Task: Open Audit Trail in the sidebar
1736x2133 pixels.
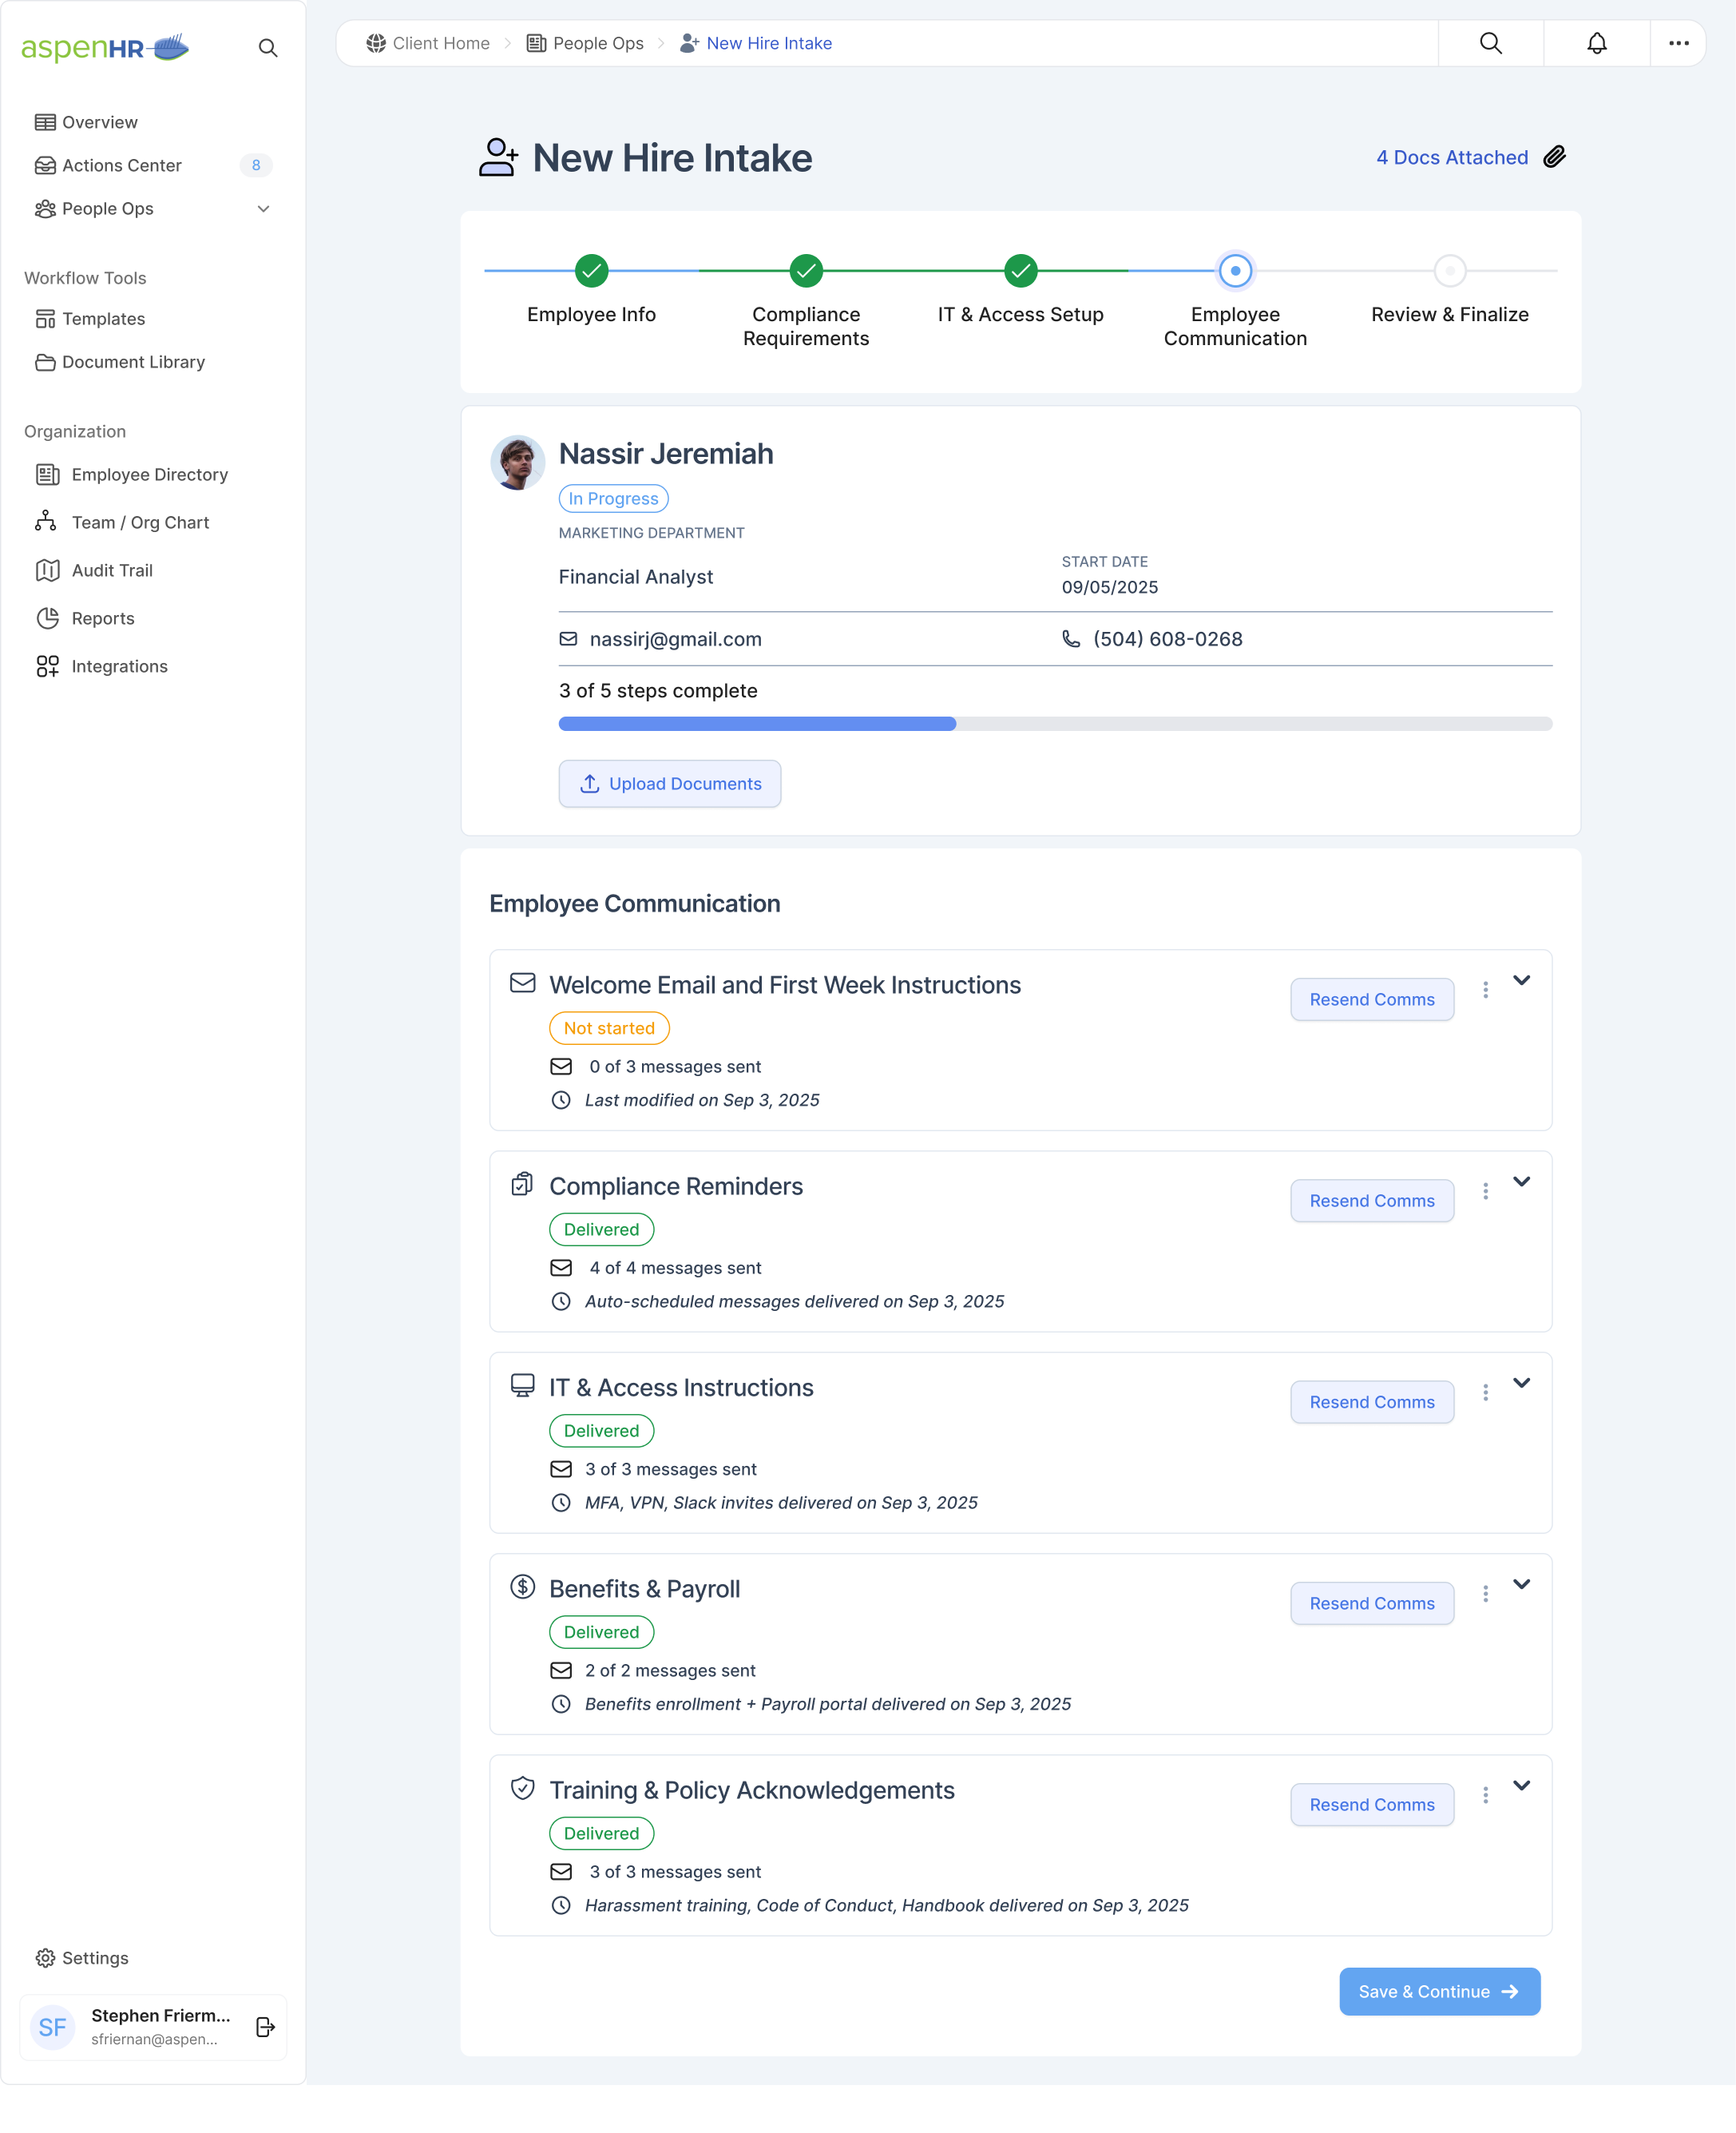Action: (x=112, y=570)
